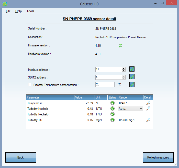The image size is (179, 168).
Task: Validate the external temperature compensation value
Action: 132,84
